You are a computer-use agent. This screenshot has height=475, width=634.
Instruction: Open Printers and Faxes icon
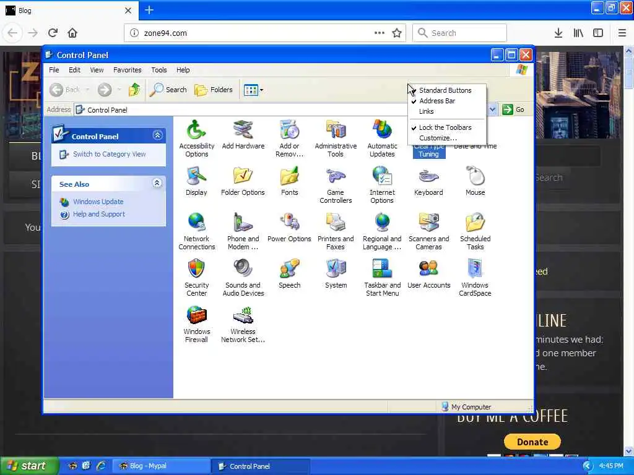[336, 231]
